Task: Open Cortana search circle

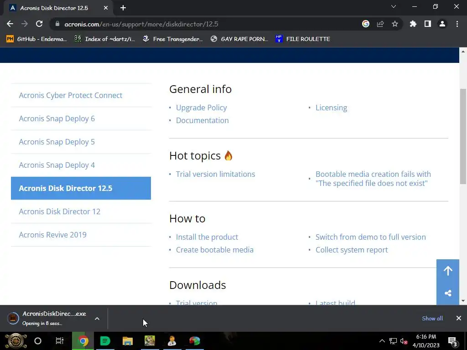Action: pos(38,341)
